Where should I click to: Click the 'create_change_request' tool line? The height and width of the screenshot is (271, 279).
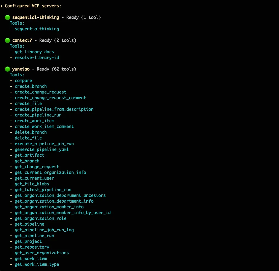tap(40, 92)
